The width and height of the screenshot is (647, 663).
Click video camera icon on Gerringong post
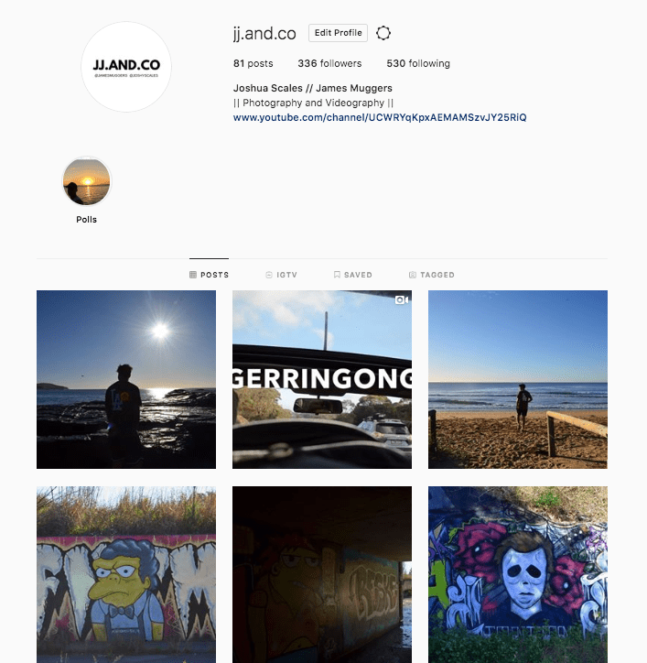402,299
